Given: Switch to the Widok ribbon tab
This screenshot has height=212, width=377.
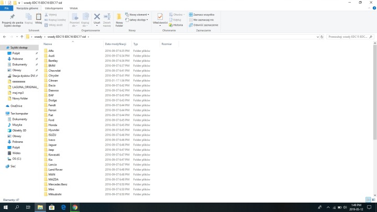Looking at the screenshot, I should [74, 9].
